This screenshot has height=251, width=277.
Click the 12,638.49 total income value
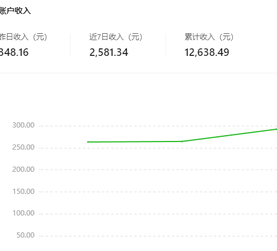(x=207, y=52)
